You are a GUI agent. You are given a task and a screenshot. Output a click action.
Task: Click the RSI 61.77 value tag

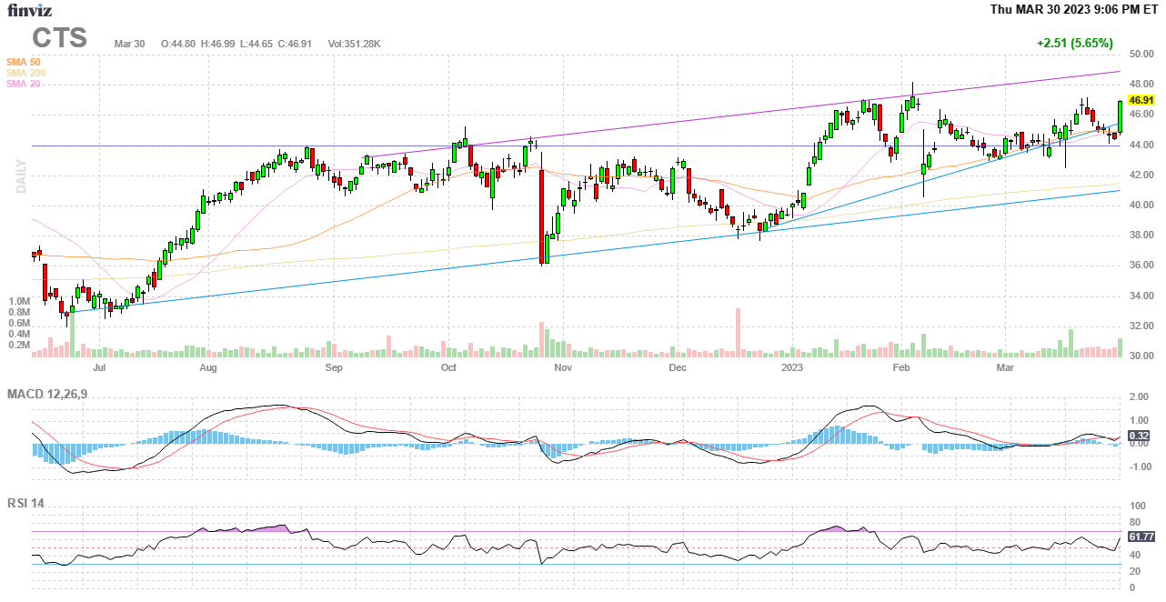click(1141, 537)
